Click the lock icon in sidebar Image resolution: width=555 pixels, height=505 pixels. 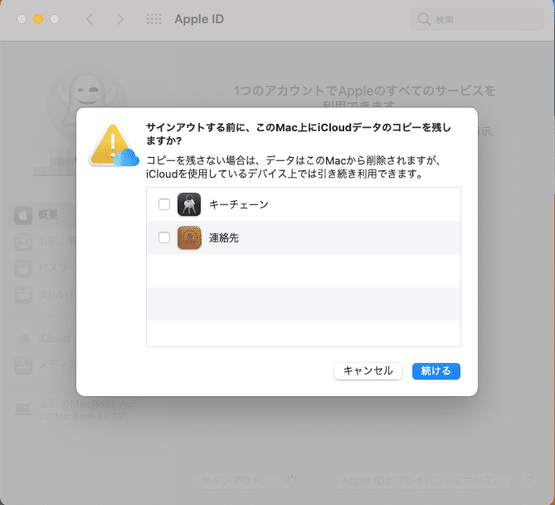coord(23,268)
